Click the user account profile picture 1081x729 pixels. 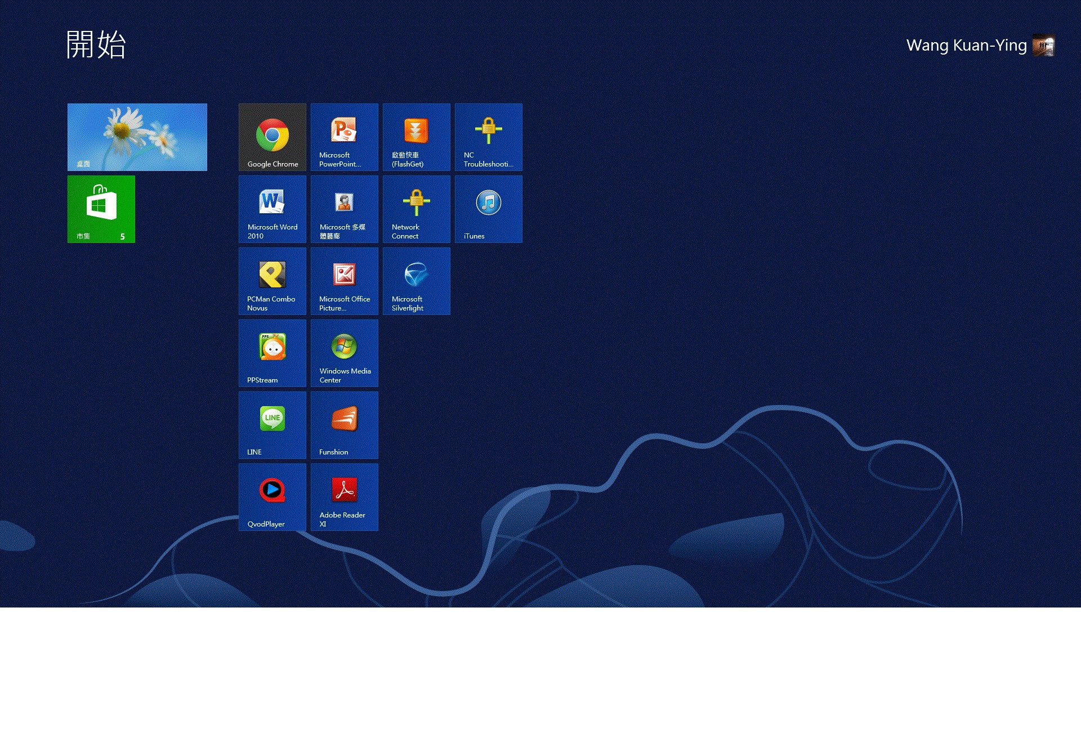[1043, 46]
